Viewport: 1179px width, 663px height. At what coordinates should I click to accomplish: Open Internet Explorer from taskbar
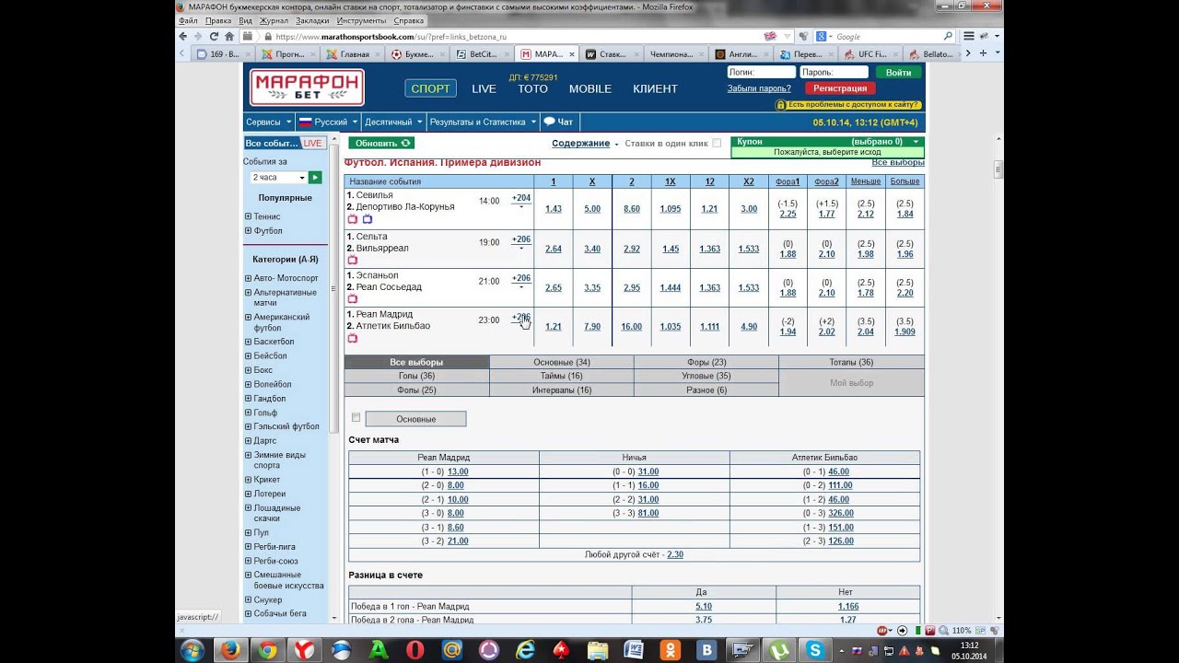[526, 650]
